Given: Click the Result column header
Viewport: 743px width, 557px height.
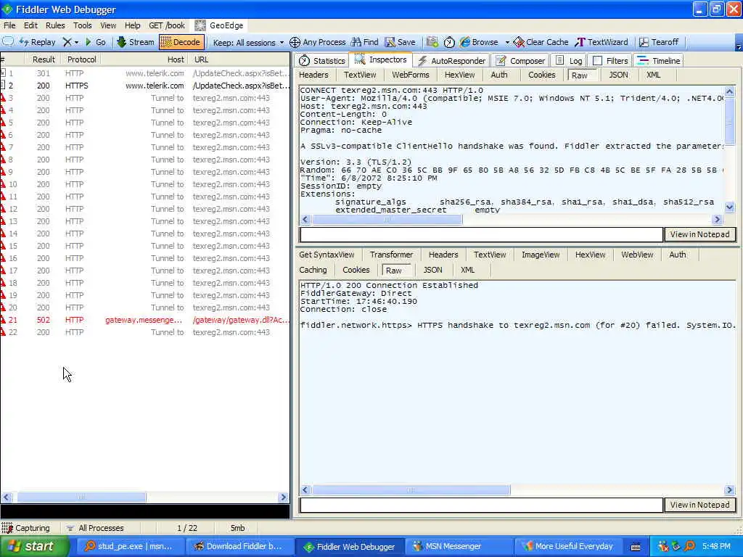Looking at the screenshot, I should coord(44,59).
